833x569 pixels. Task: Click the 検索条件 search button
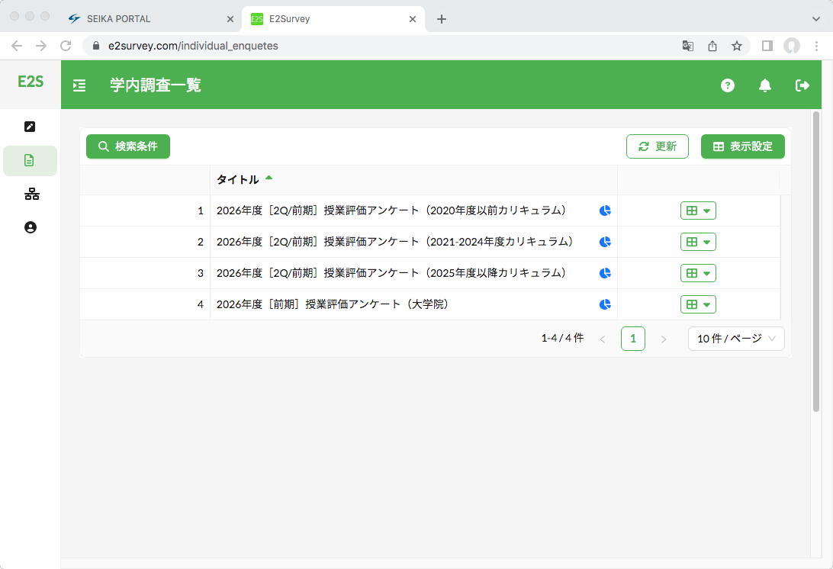128,146
